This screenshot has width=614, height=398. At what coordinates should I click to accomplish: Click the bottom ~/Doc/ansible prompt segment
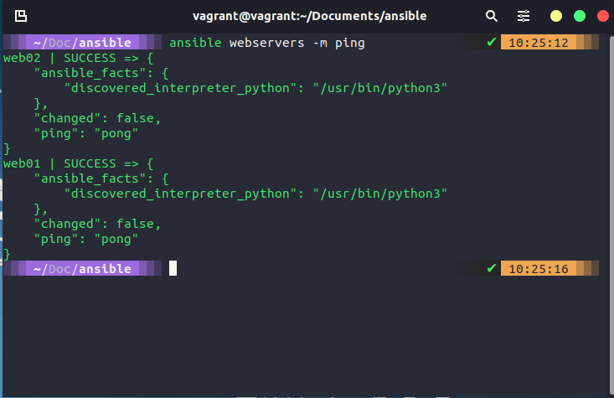(82, 269)
